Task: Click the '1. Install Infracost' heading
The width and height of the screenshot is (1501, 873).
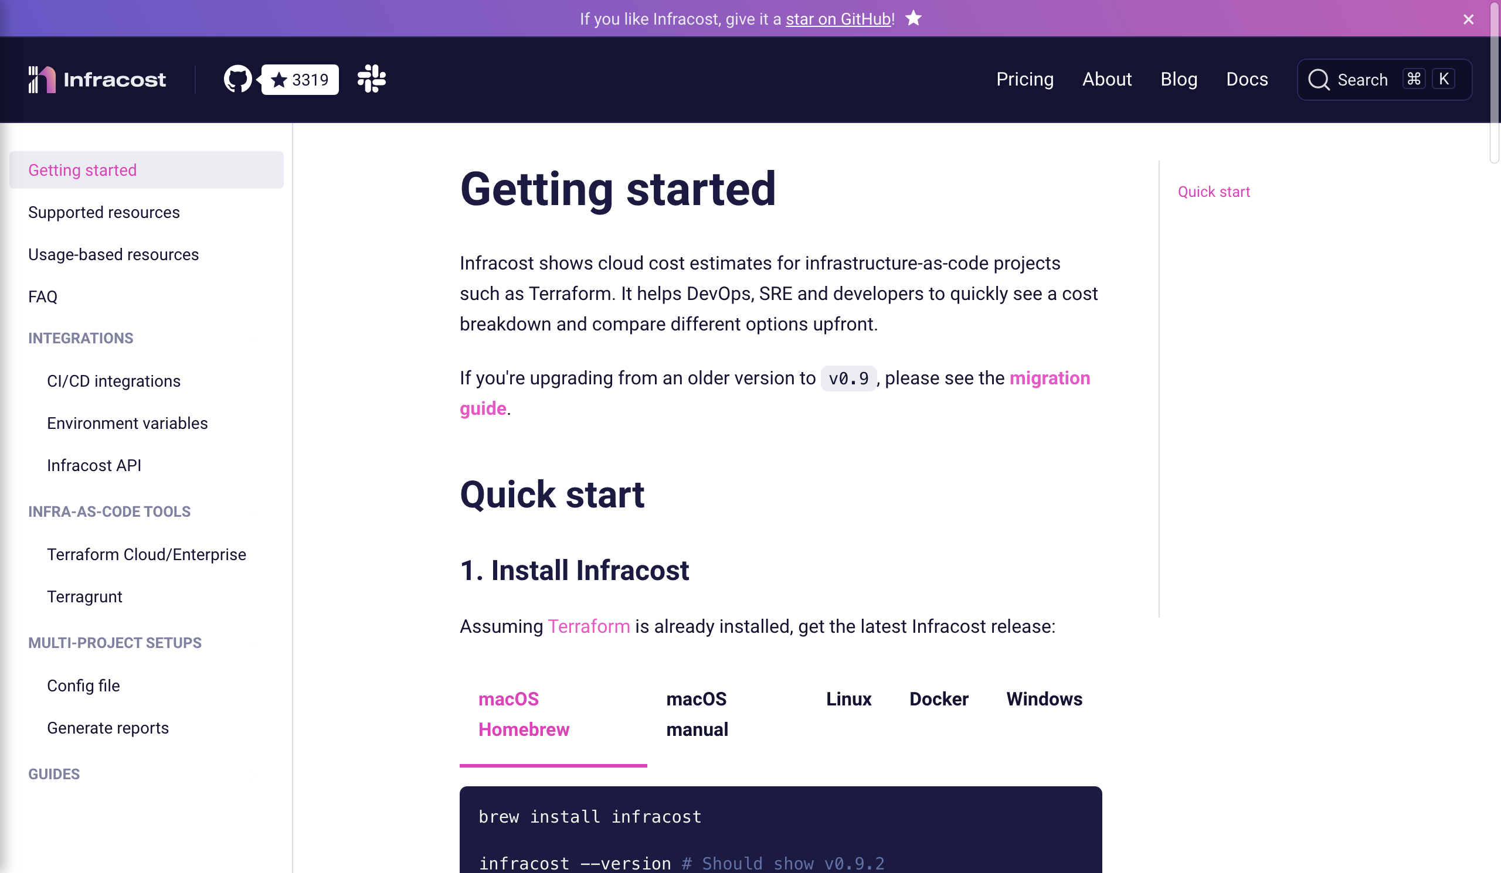Action: tap(574, 570)
